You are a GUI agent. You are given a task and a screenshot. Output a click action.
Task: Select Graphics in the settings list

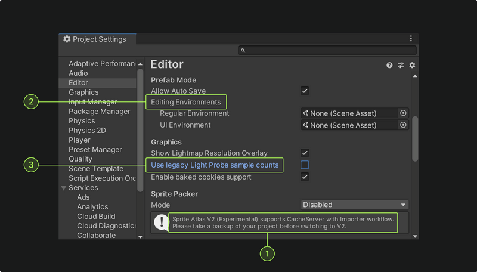[x=83, y=92]
